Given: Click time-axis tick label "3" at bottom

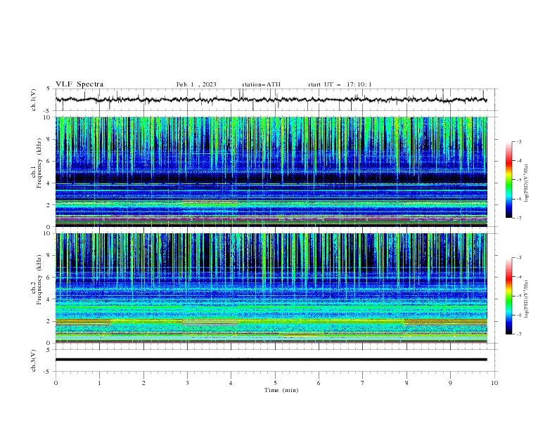Looking at the screenshot, I should (187, 383).
